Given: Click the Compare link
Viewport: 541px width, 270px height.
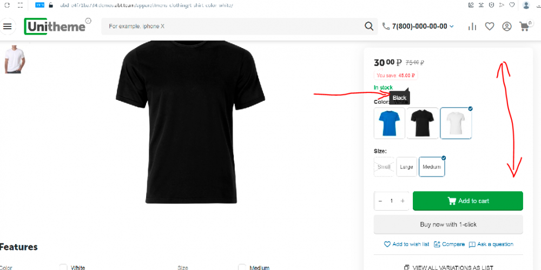Looking at the screenshot, I should 449,244.
